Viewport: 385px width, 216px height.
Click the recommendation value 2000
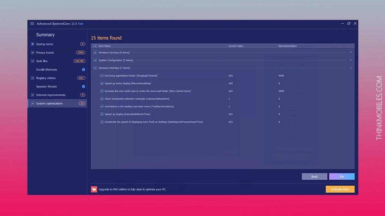click(x=281, y=91)
